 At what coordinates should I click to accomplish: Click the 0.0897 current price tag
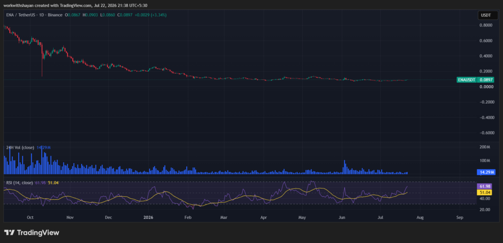coord(485,80)
